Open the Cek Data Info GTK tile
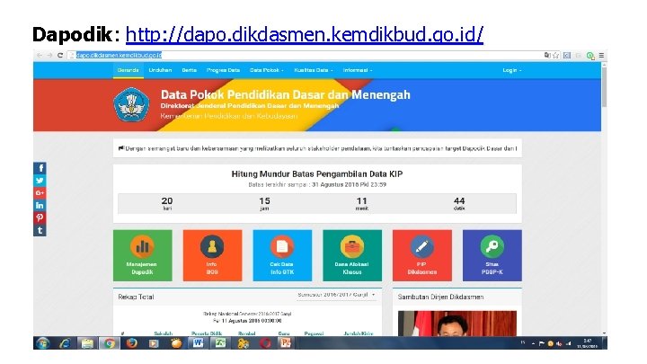This screenshot has width=647, height=364. tap(282, 255)
